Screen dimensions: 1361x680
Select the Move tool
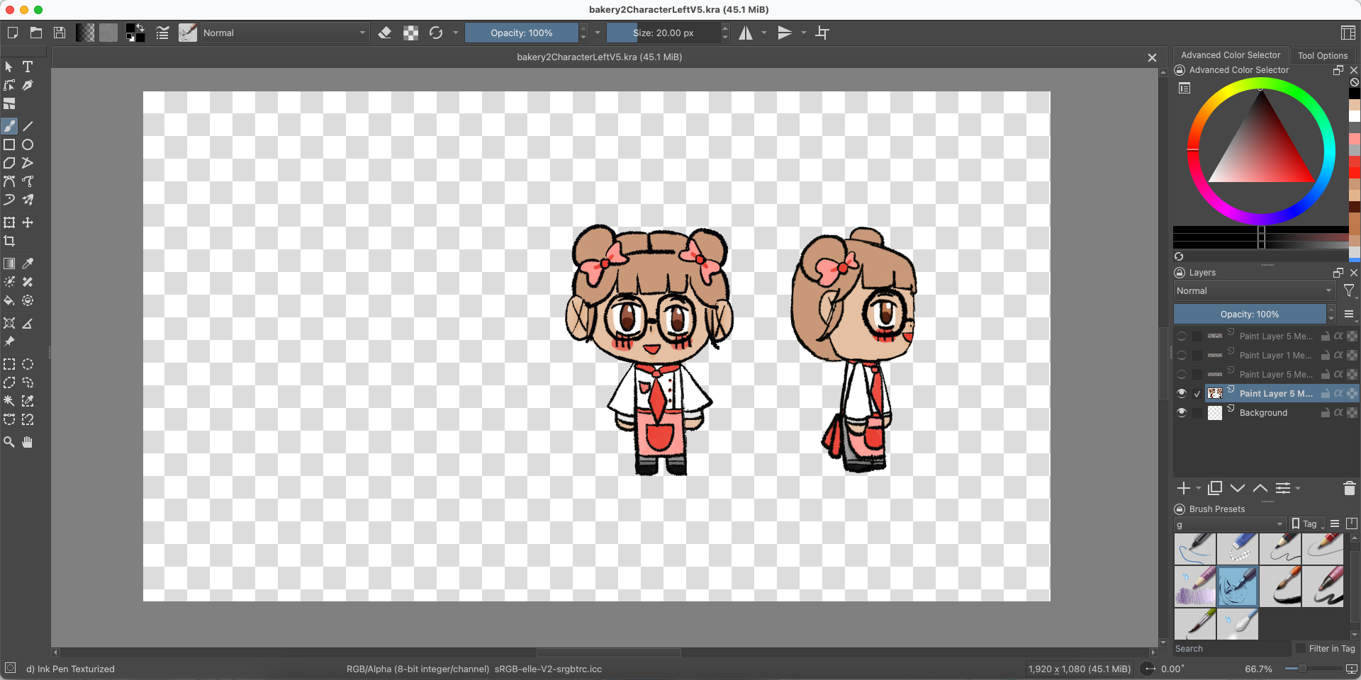click(28, 222)
